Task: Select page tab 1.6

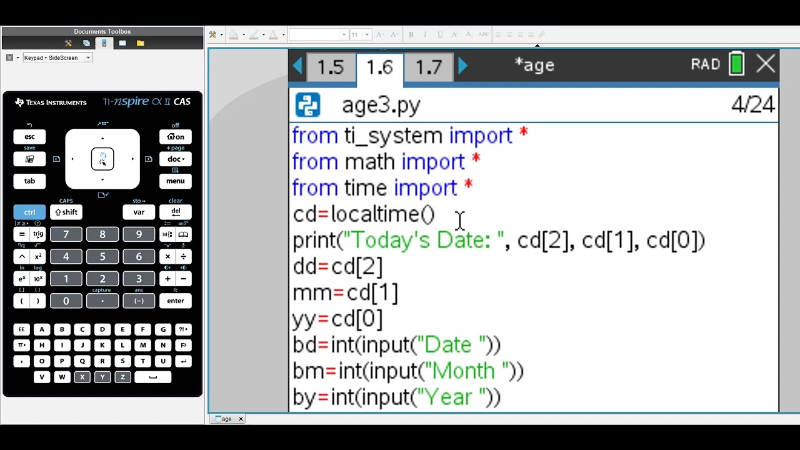Action: pos(379,68)
